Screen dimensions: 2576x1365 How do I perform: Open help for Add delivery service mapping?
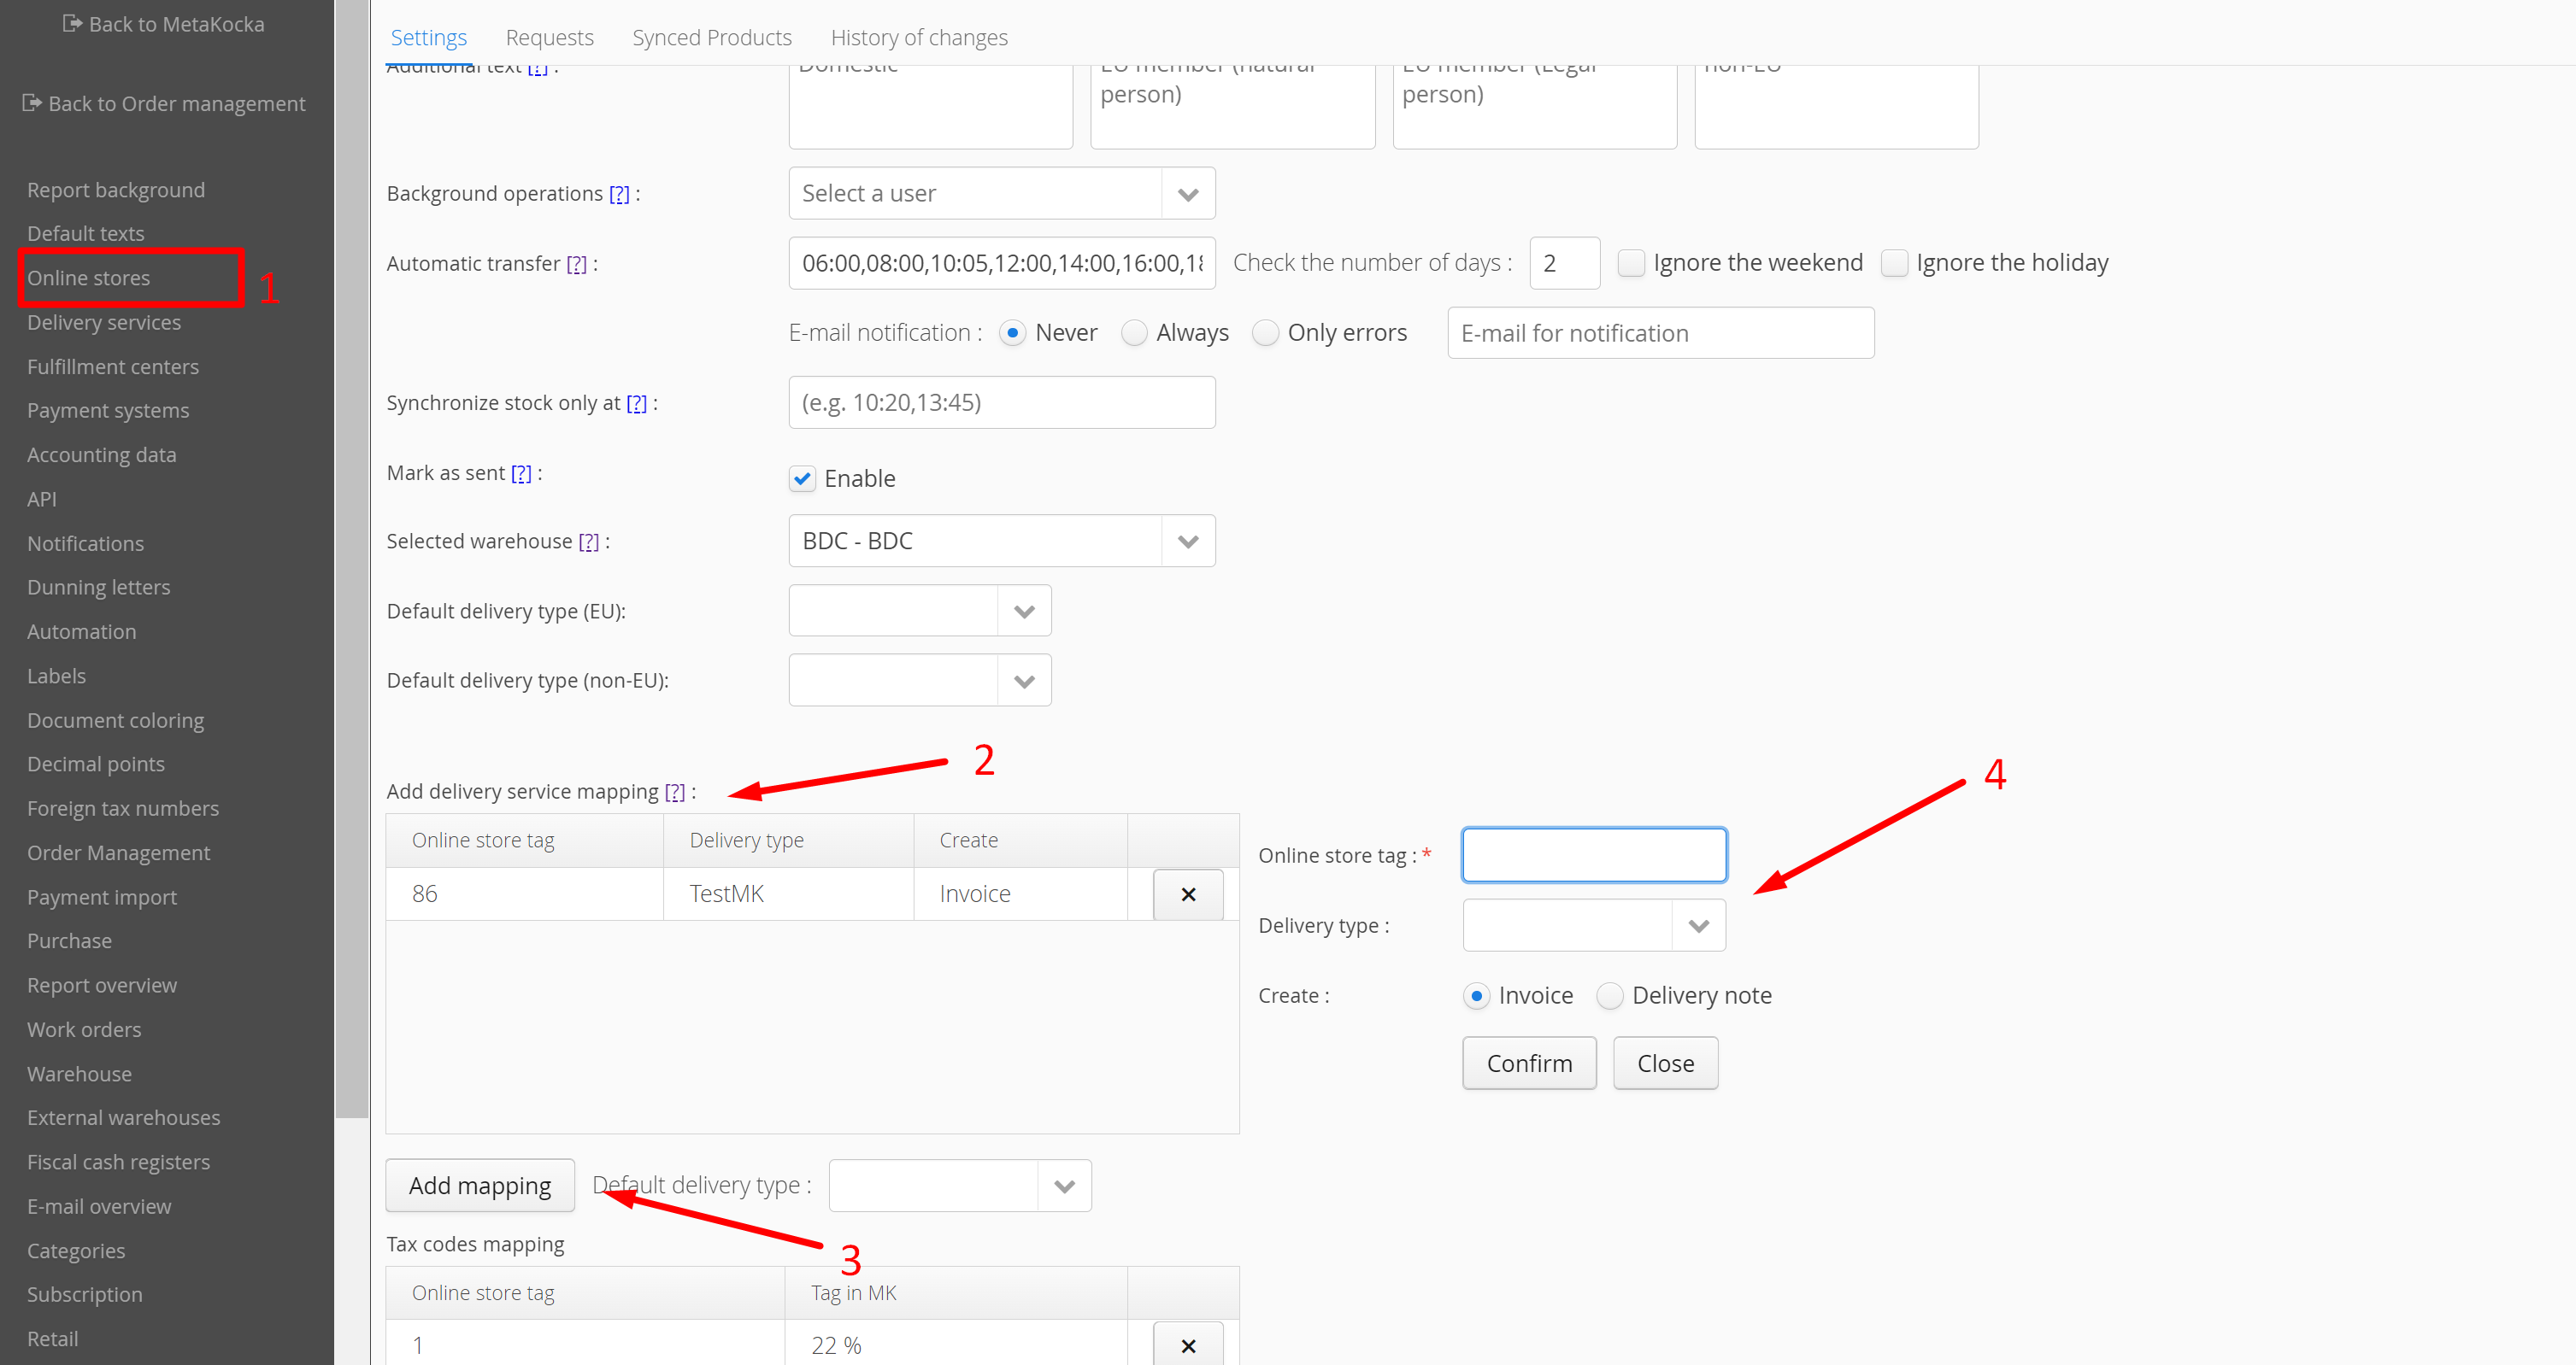tap(675, 792)
